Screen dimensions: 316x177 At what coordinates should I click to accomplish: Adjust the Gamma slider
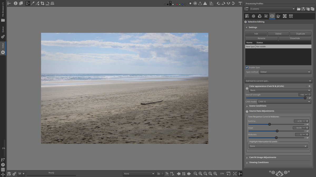pyautogui.click(x=276, y=124)
